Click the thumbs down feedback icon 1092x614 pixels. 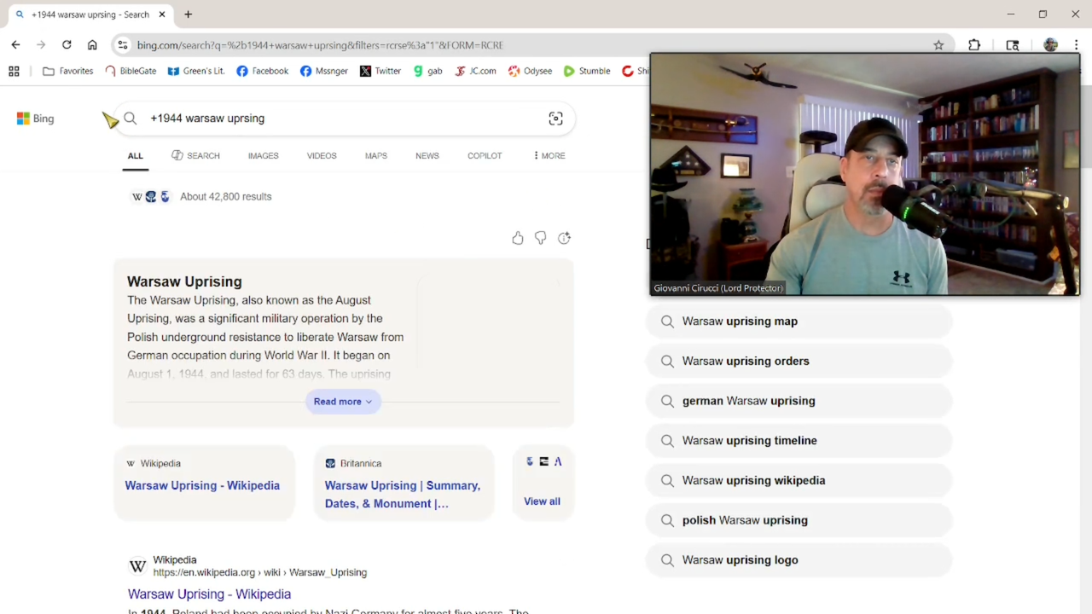541,238
